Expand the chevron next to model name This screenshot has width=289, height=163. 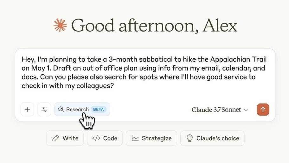point(246,110)
